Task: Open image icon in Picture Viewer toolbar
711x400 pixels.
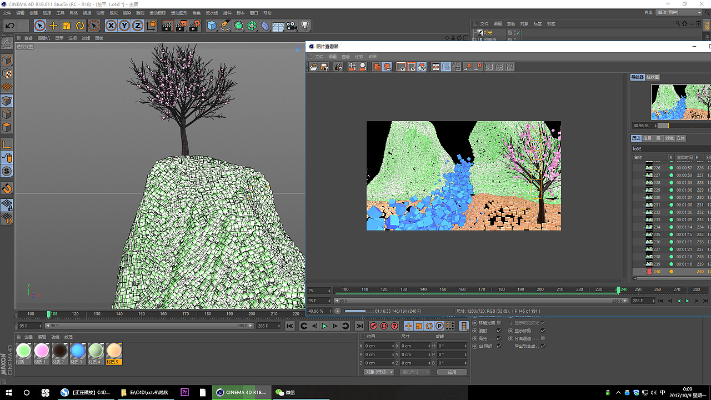Action: pyautogui.click(x=314, y=67)
